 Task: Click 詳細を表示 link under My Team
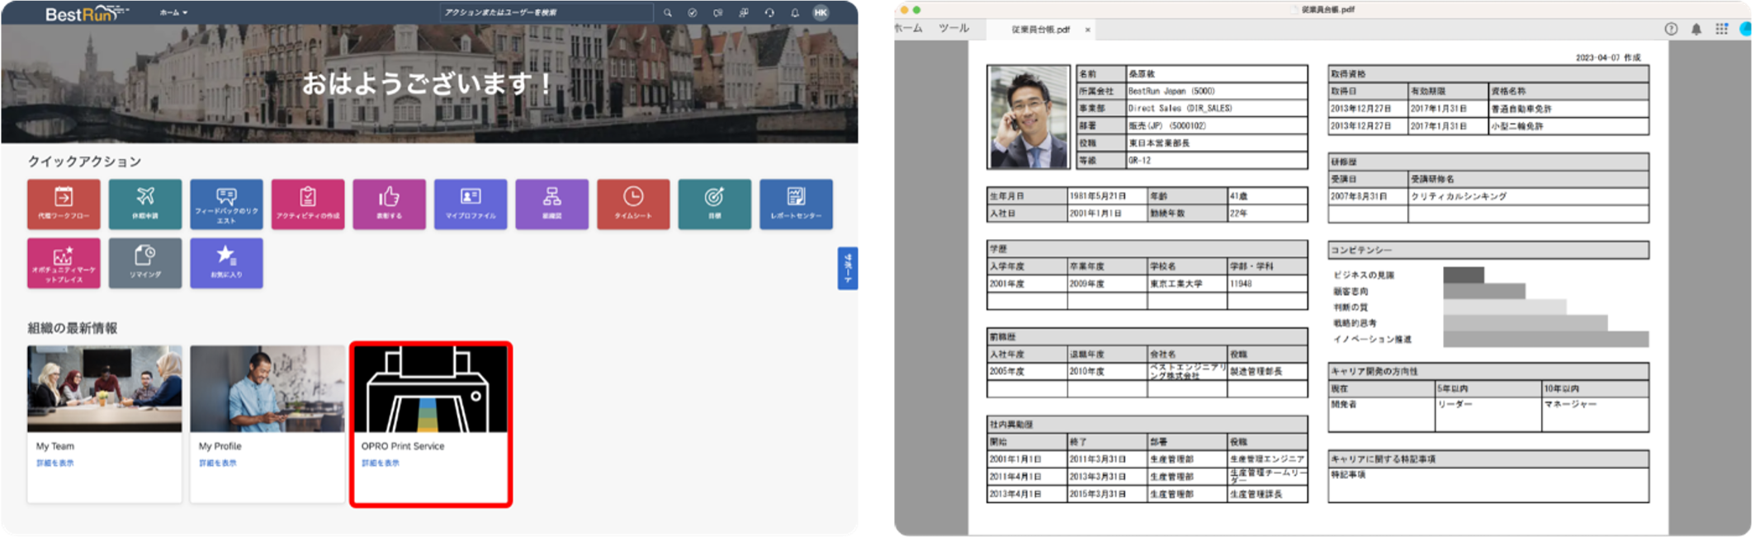55,463
